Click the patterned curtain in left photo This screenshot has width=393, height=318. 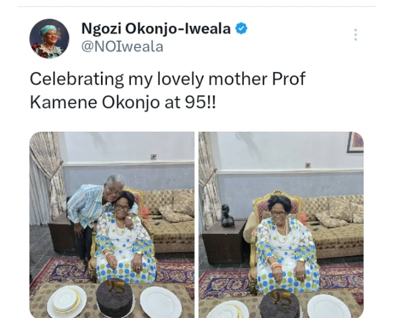[46, 176]
